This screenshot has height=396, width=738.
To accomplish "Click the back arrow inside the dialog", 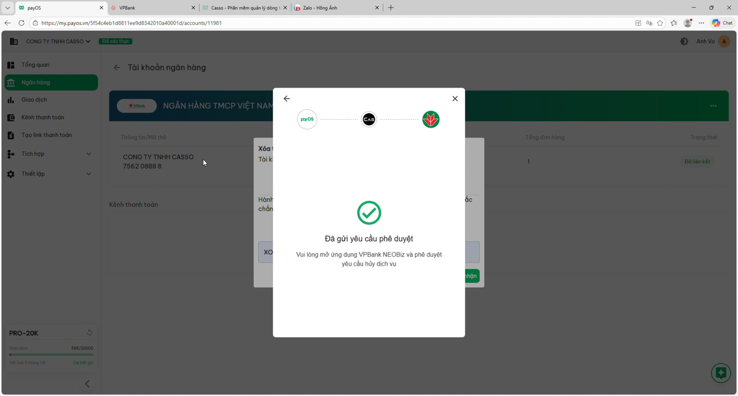I will point(287,99).
